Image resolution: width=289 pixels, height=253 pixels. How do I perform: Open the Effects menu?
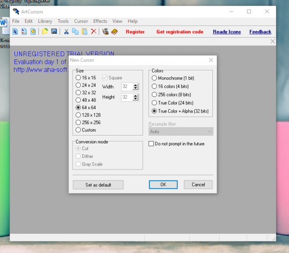pos(100,21)
